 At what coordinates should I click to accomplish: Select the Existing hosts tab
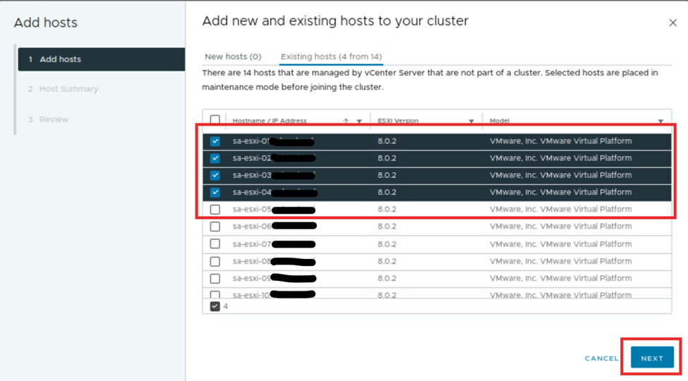click(x=331, y=56)
